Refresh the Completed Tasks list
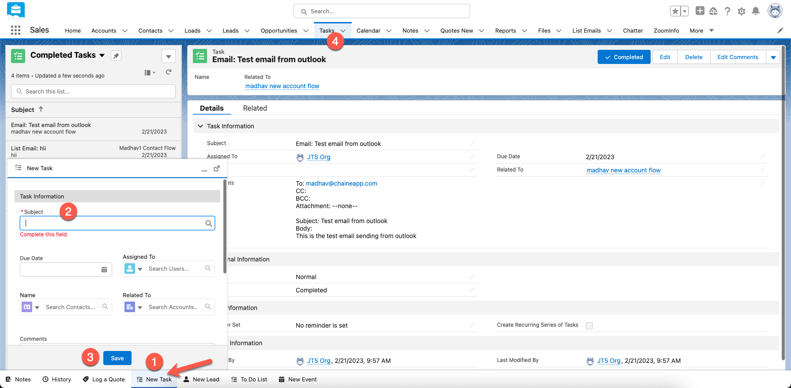 point(169,72)
